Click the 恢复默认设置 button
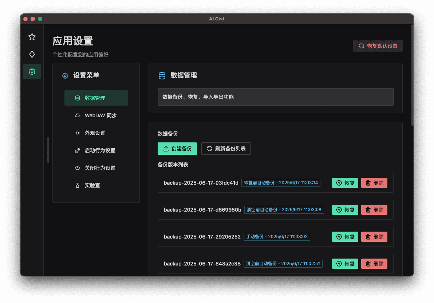The width and height of the screenshot is (434, 303). click(x=378, y=46)
